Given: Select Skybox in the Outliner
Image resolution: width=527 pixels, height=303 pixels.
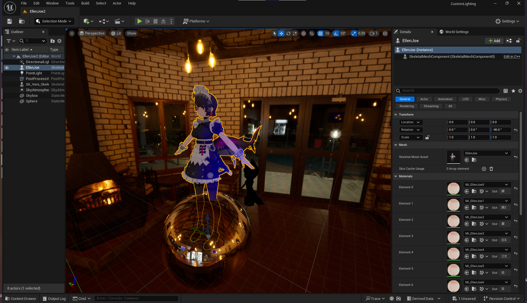Looking at the screenshot, I should (32, 96).
